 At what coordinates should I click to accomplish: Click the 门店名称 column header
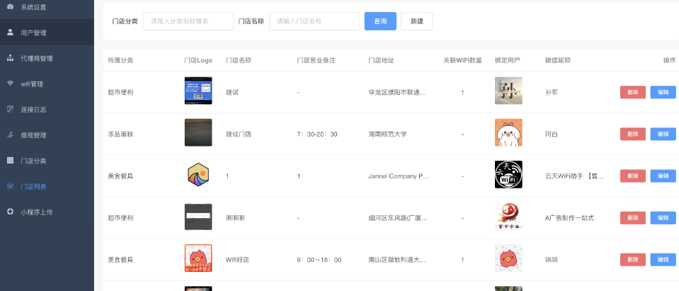(x=238, y=60)
